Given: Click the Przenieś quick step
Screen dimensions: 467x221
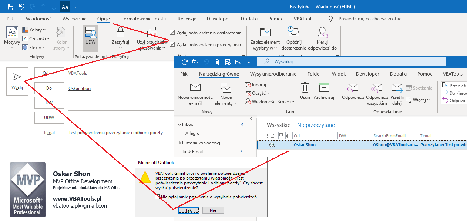Looking at the screenshot, I should coord(454,86).
